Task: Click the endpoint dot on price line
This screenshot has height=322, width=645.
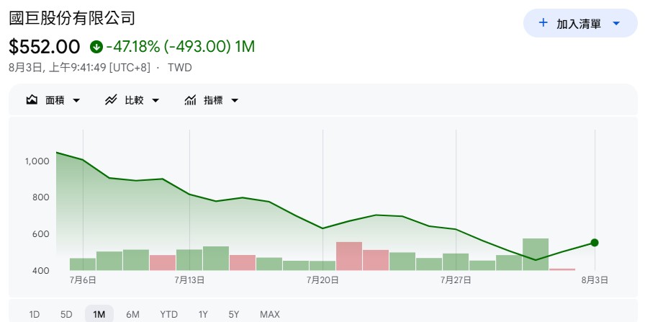Action: (595, 243)
